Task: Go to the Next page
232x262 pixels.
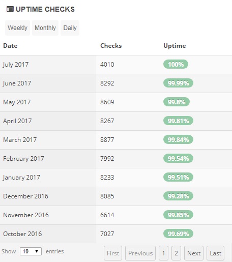Action: 194,253
